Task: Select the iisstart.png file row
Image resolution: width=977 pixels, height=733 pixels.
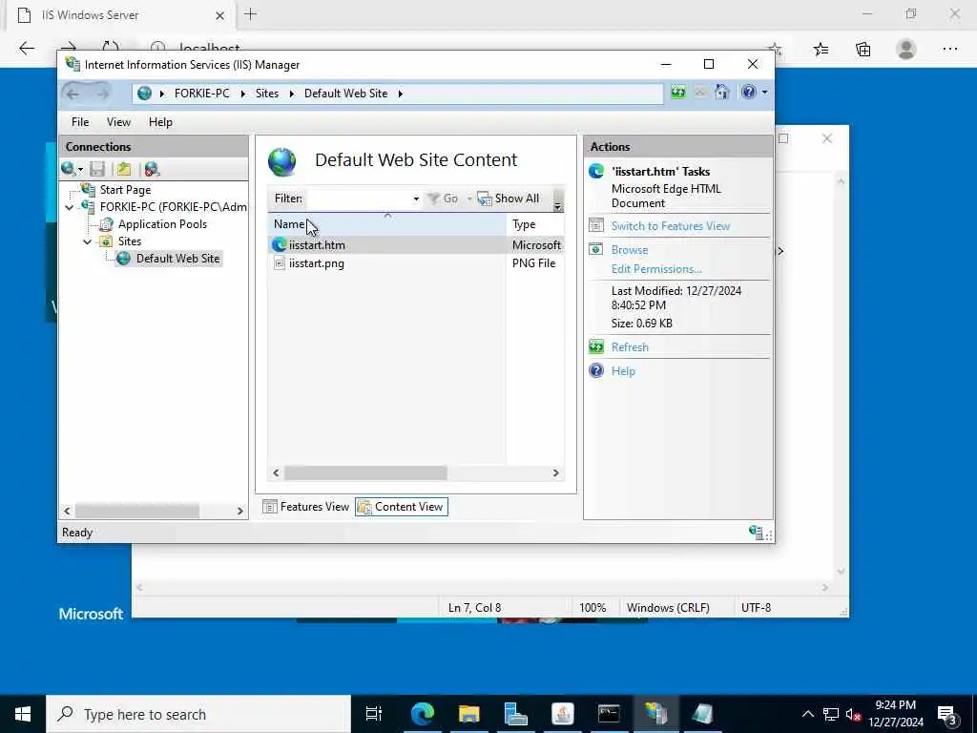Action: click(x=416, y=263)
